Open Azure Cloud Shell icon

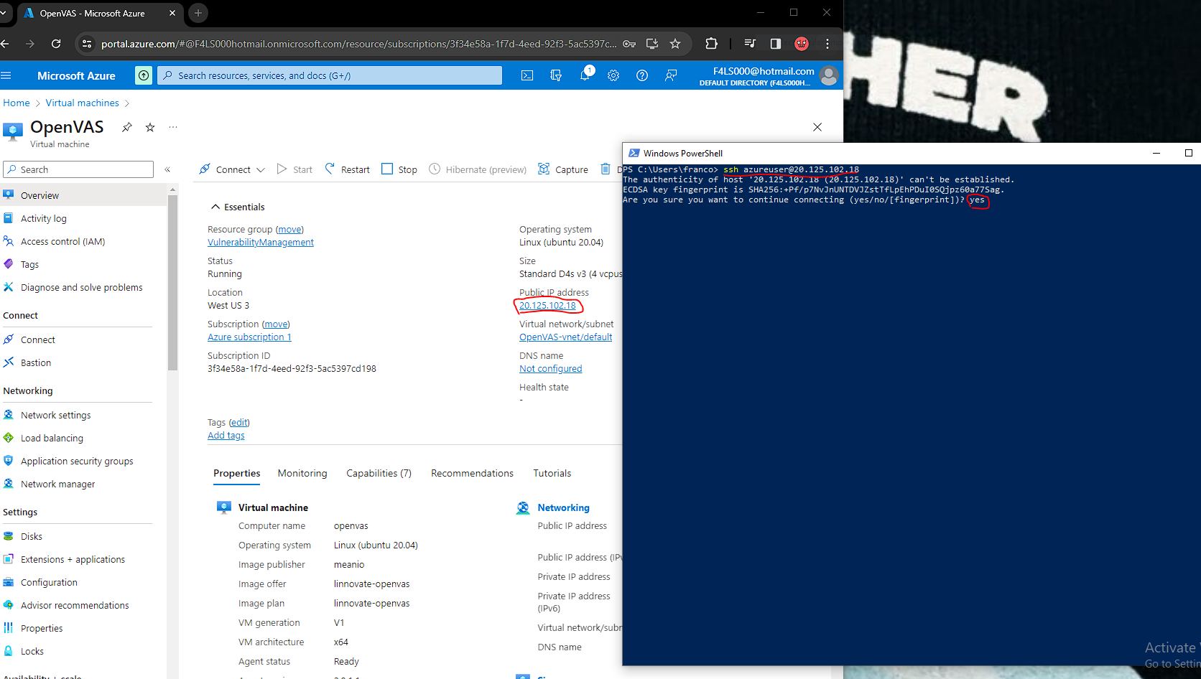527,75
